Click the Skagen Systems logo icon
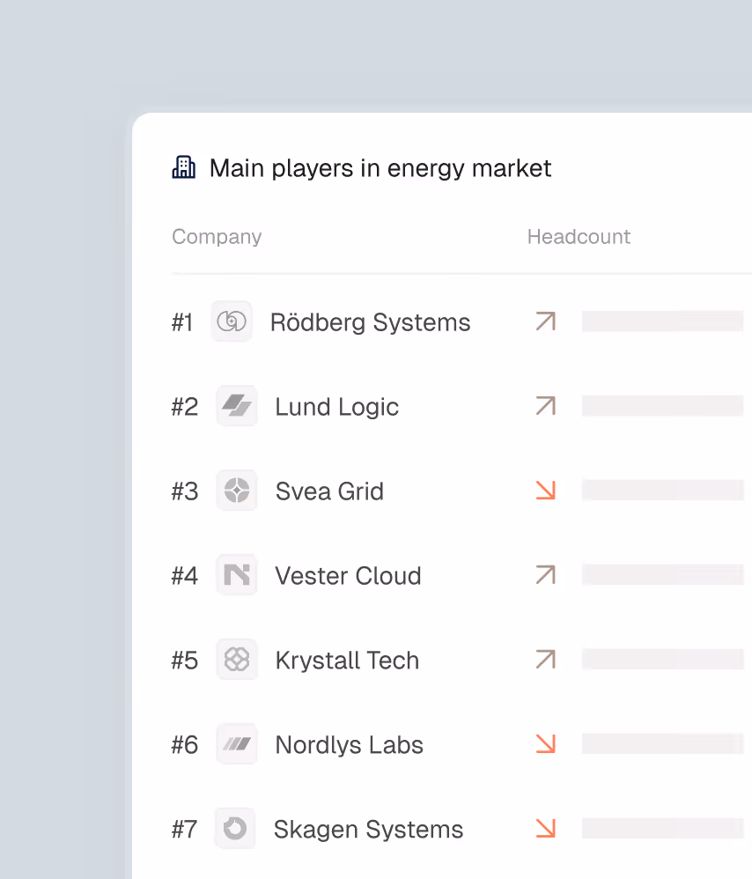This screenshot has height=879, width=752. [x=235, y=829]
